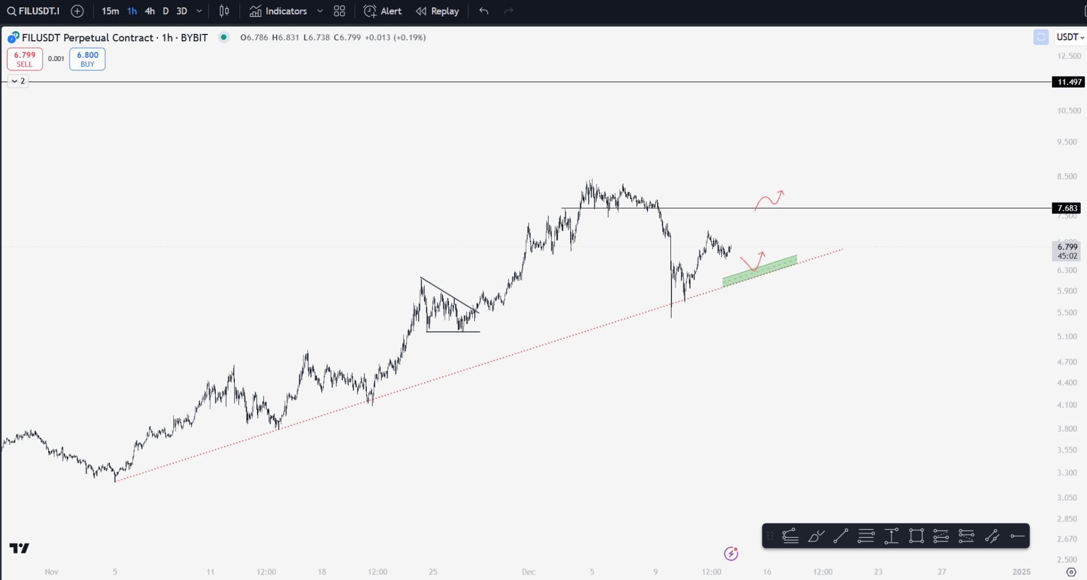This screenshot has width=1087, height=580.
Task: Expand the favorite indicators dropdown arrow
Action: (x=320, y=11)
